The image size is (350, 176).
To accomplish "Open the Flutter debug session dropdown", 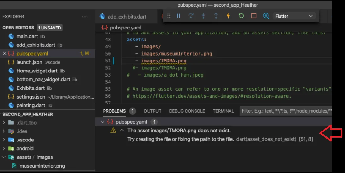I will coord(294,16).
